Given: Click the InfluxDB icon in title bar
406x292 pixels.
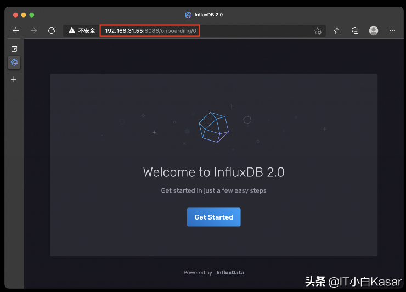Looking at the screenshot, I should tap(188, 15).
